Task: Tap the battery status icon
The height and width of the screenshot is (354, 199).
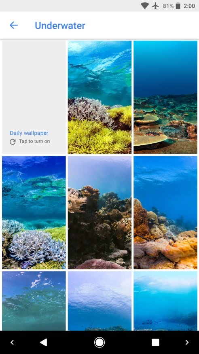Action: (x=178, y=6)
